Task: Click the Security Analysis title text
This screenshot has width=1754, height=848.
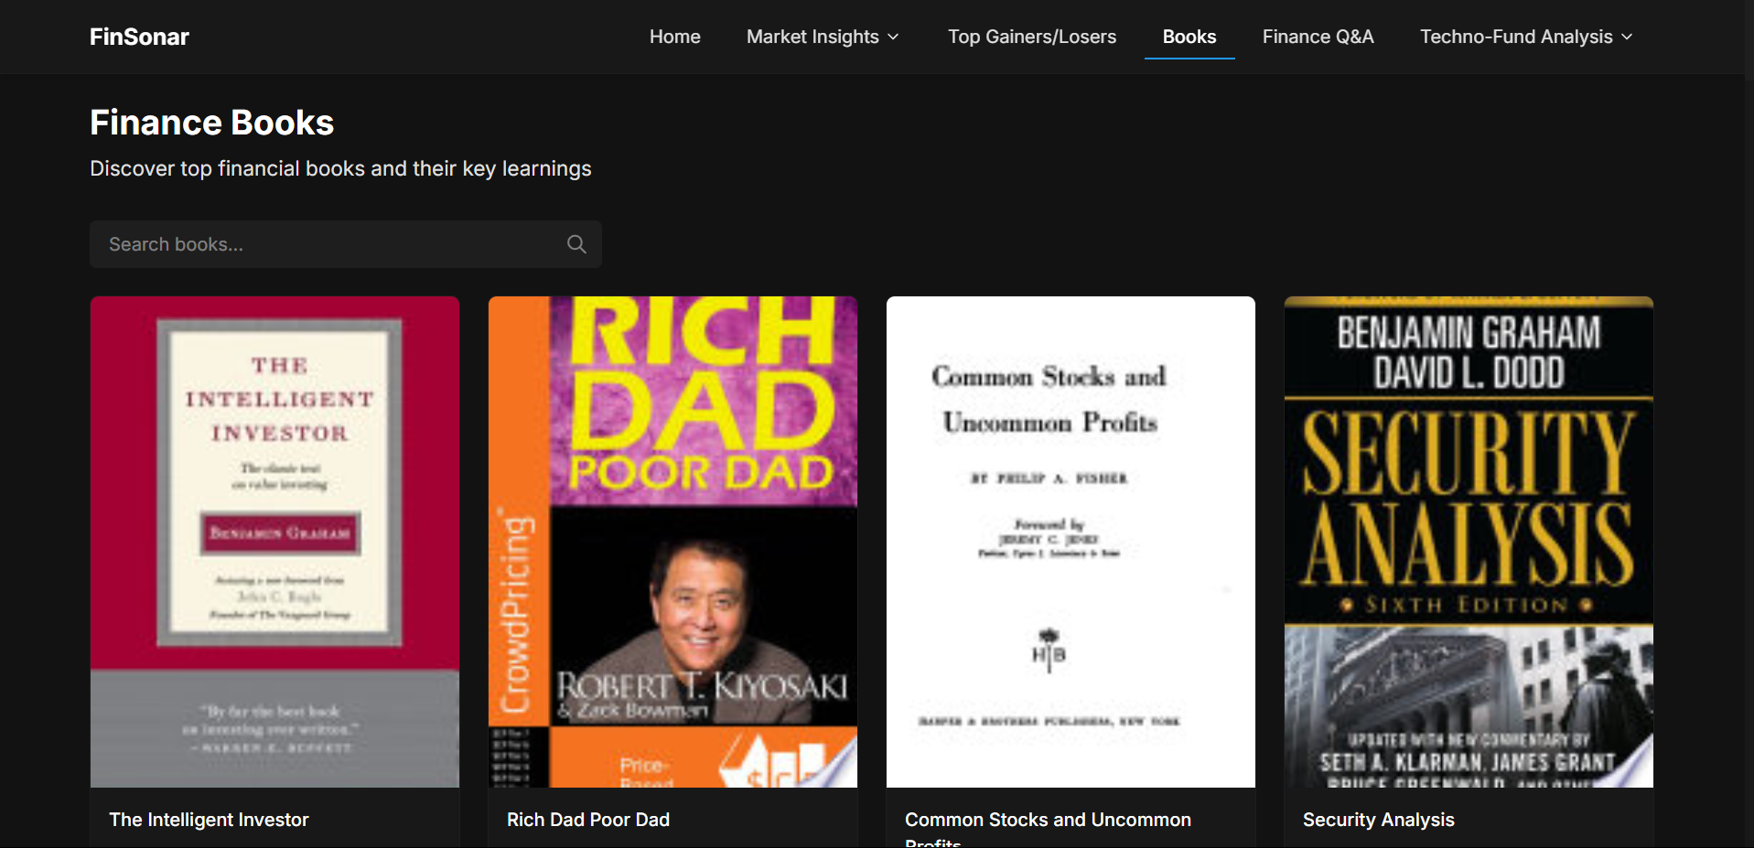Action: tap(1378, 820)
